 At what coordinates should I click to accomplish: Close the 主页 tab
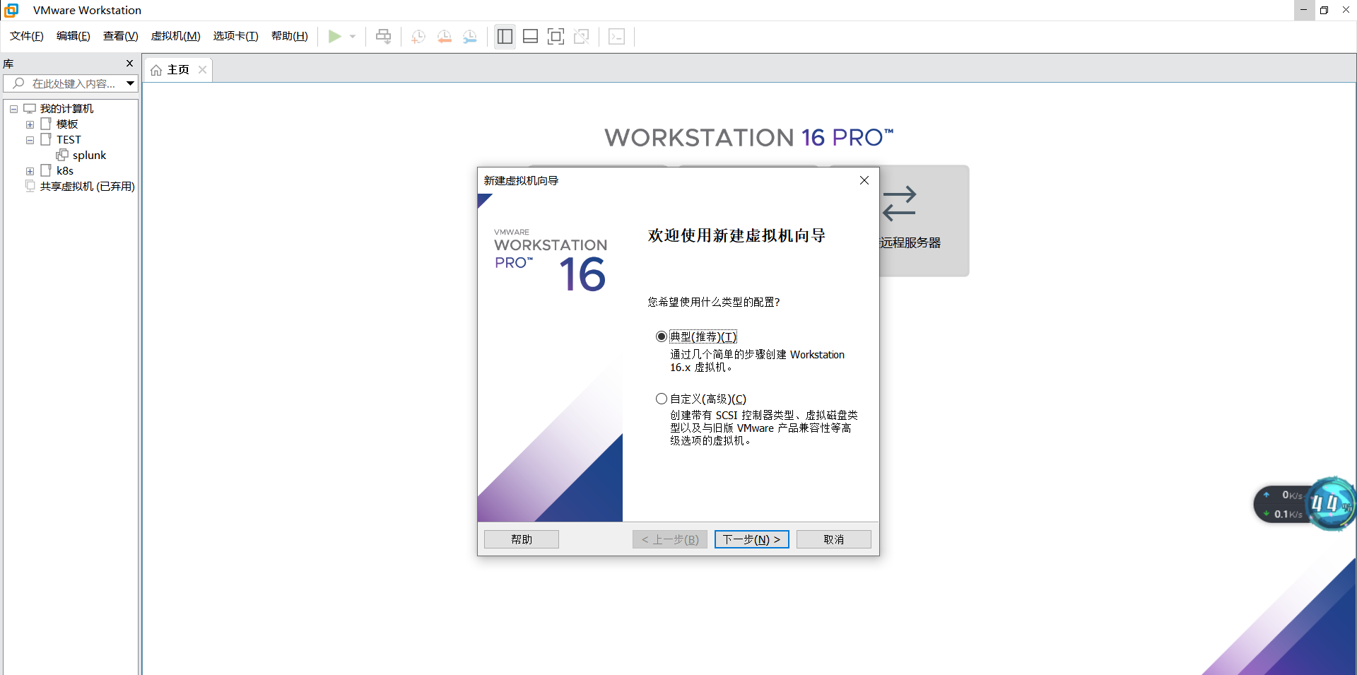tap(202, 69)
